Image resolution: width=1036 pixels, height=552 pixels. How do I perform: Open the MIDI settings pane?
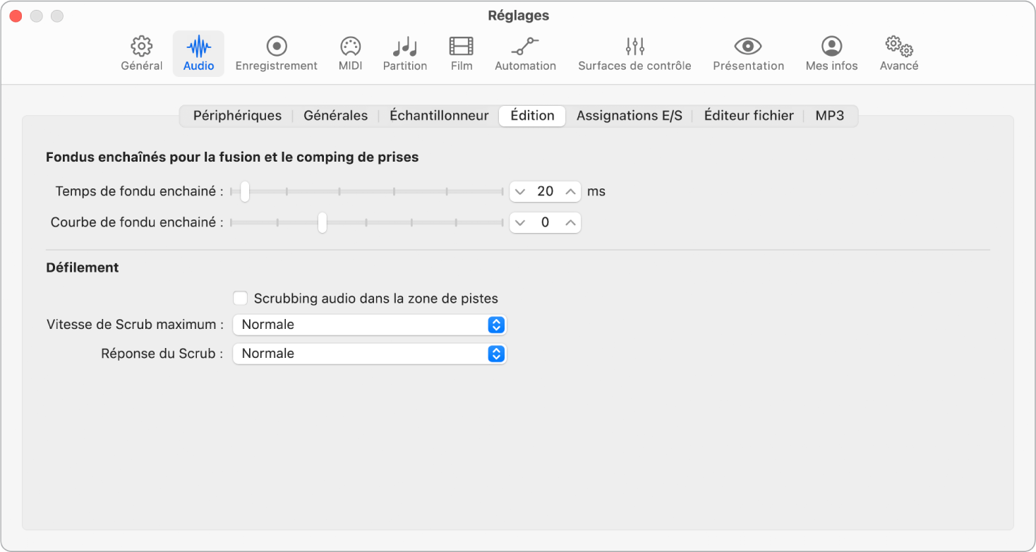tap(350, 47)
